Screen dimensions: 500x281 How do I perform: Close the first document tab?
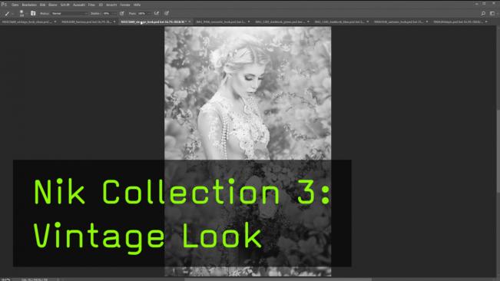click(55, 22)
